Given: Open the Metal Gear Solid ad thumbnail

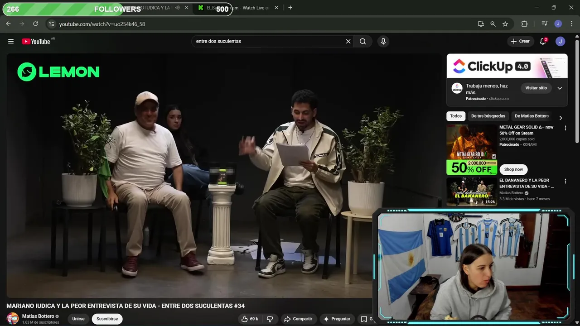Looking at the screenshot, I should [x=472, y=149].
